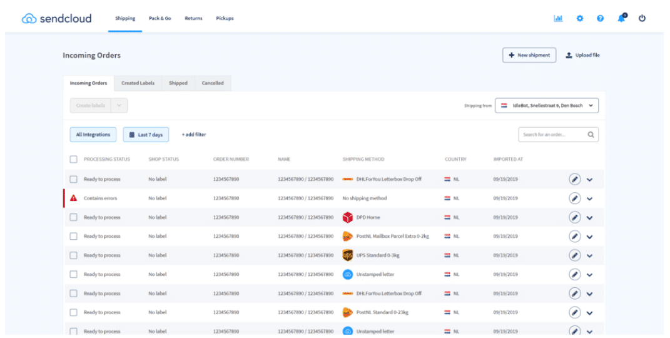This screenshot has height=338, width=670.
Task: Click the "DPD Home" shipping method text
Action: point(368,217)
